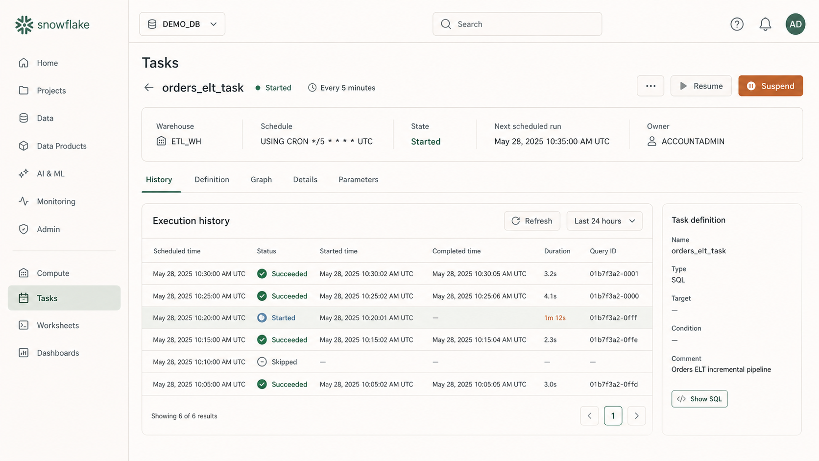This screenshot has height=461, width=819.
Task: Open query ID 01b7f3a2-0ffe
Action: pyautogui.click(x=614, y=340)
